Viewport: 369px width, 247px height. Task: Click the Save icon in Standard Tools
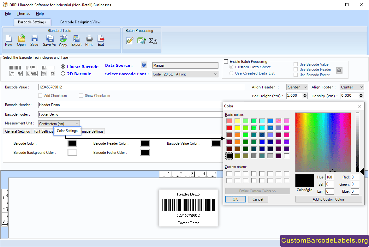click(x=34, y=40)
